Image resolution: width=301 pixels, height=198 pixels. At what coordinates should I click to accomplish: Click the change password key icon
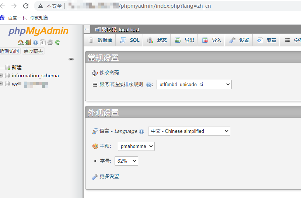(95, 73)
